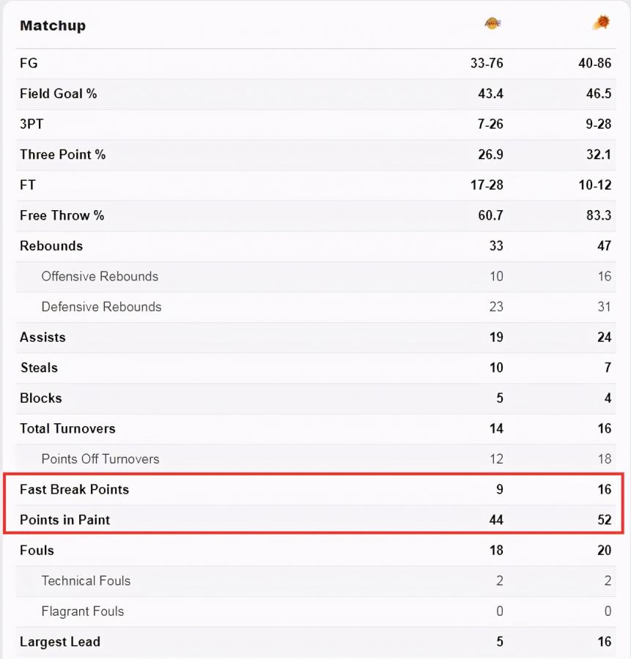Screen dimensions: 631x659
Task: Click the Lakers team logo icon
Action: click(x=492, y=23)
